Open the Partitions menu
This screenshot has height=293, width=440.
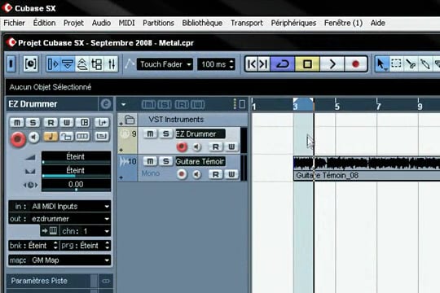pyautogui.click(x=159, y=23)
